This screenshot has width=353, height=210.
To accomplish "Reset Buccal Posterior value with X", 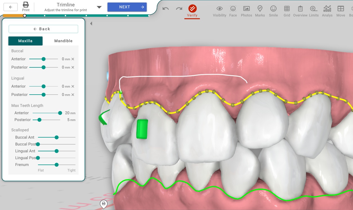I will click(73, 67).
